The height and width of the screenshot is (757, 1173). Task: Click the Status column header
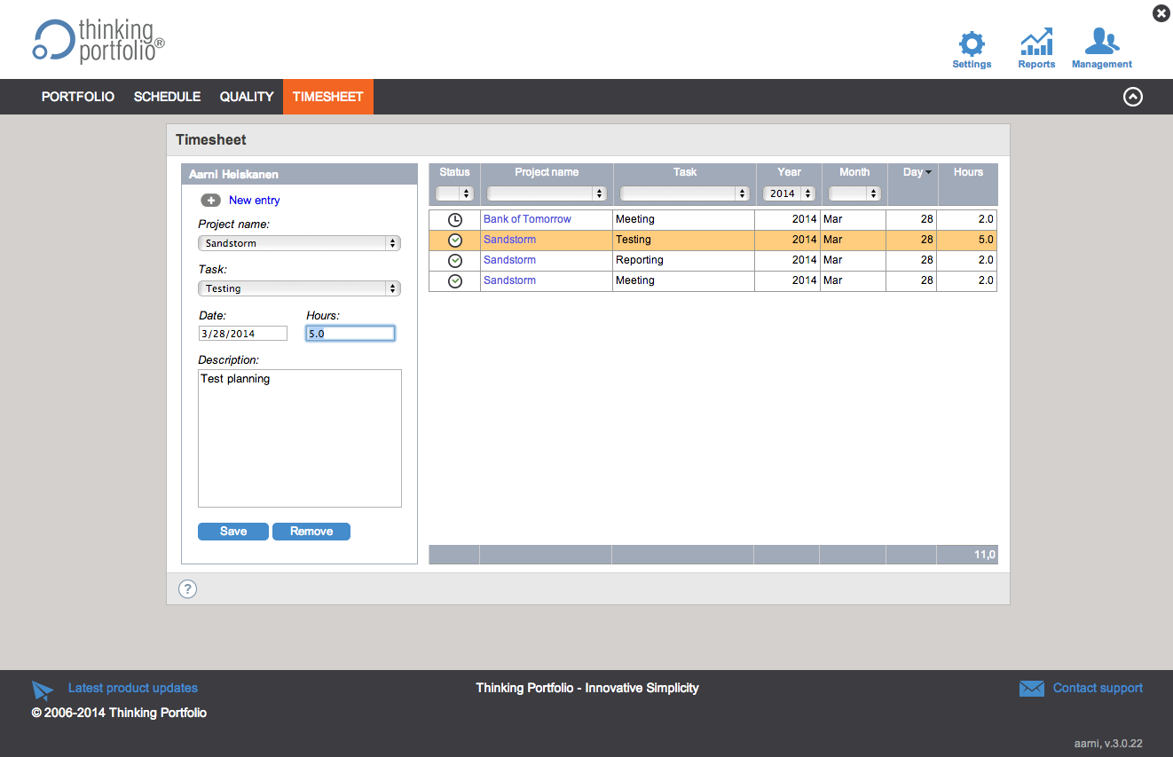(x=454, y=172)
